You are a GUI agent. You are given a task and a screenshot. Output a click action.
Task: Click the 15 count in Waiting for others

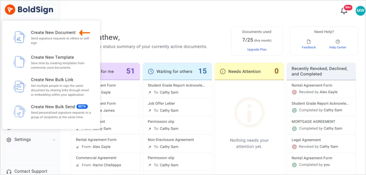coord(203,71)
